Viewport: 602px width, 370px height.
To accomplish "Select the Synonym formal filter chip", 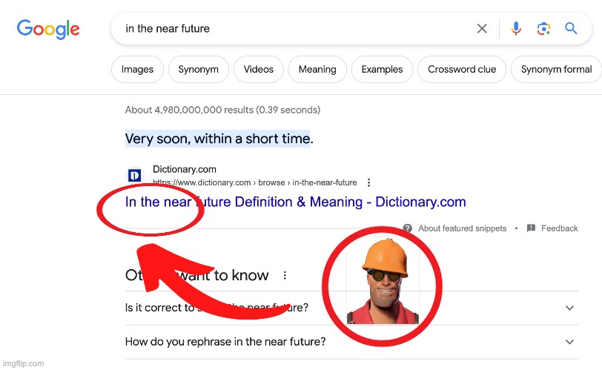I will pyautogui.click(x=556, y=70).
